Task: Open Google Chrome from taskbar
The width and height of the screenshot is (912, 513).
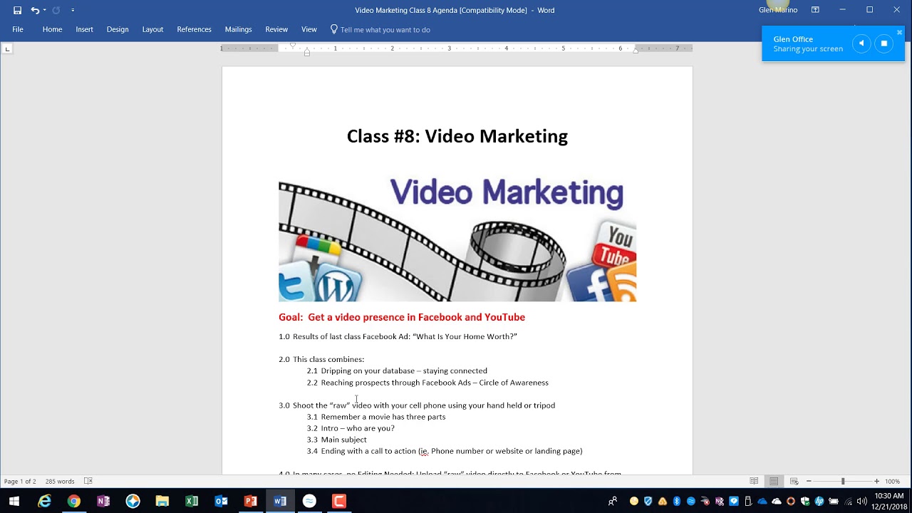Action: pos(74,502)
